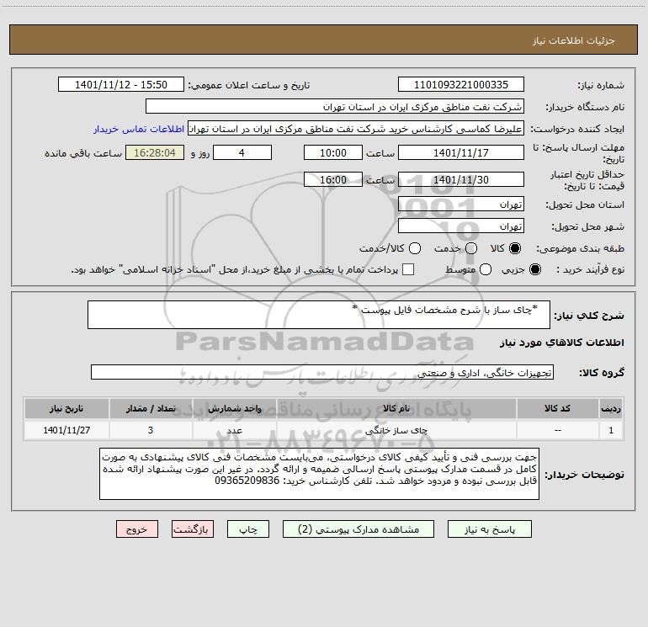648x627 pixels.
Task: Click the کد کالا column header
Action: pyautogui.click(x=557, y=409)
